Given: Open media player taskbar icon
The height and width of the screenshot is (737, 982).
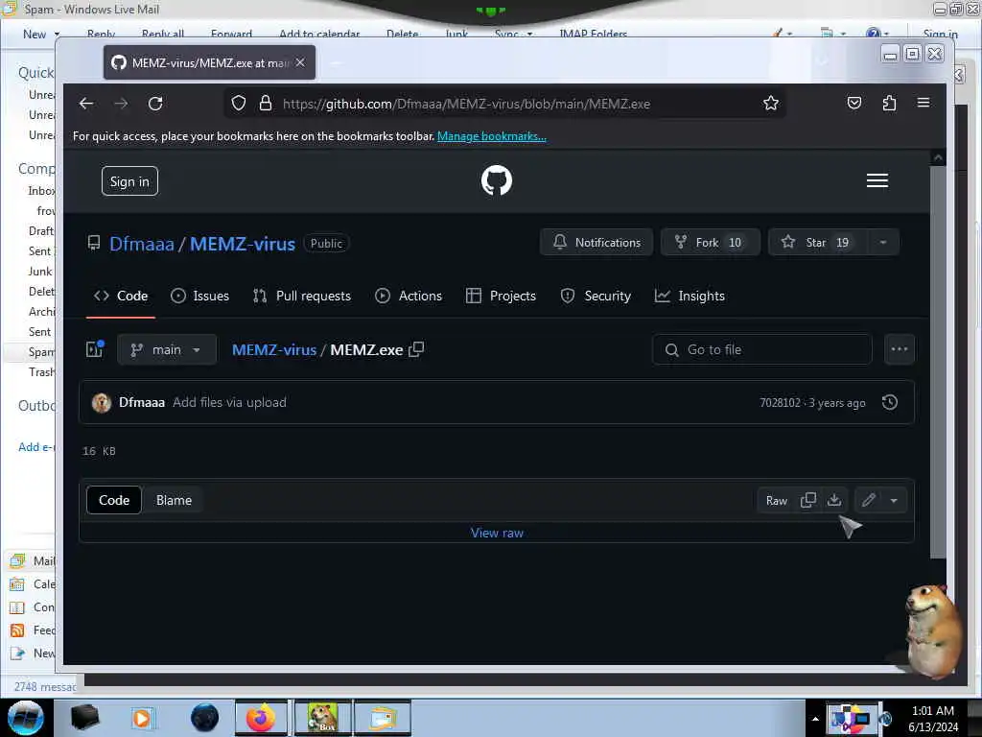Looking at the screenshot, I should click(x=142, y=718).
